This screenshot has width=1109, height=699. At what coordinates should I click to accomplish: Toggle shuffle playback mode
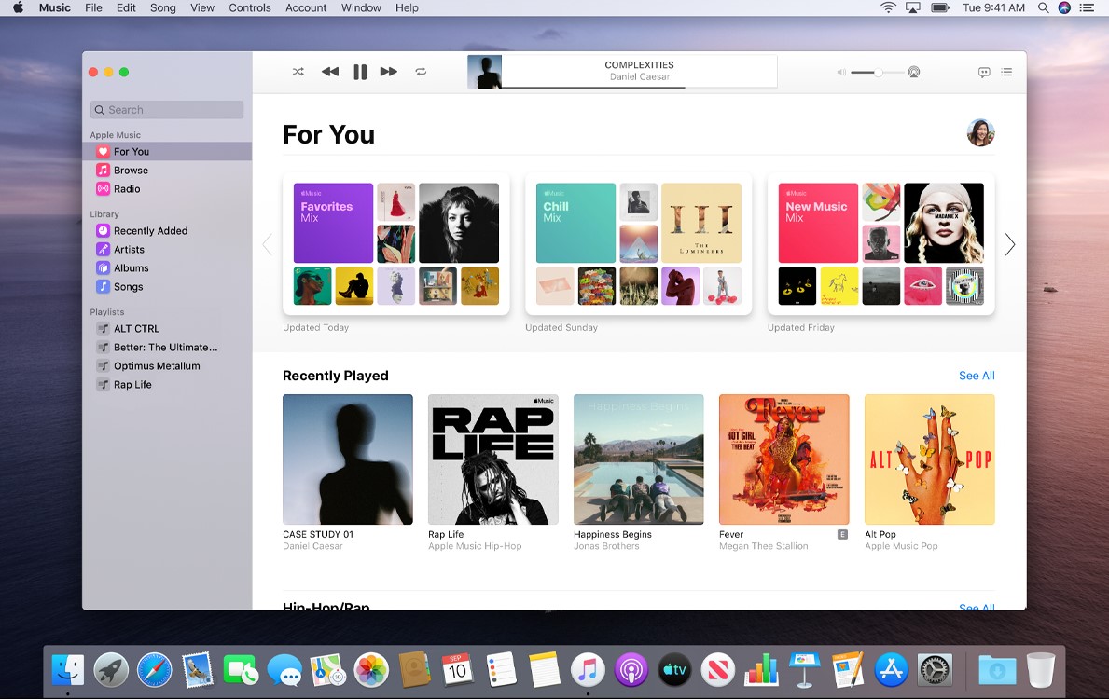[x=298, y=72]
